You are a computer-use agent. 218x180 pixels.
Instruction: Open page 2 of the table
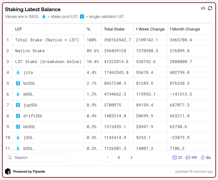(119, 157)
